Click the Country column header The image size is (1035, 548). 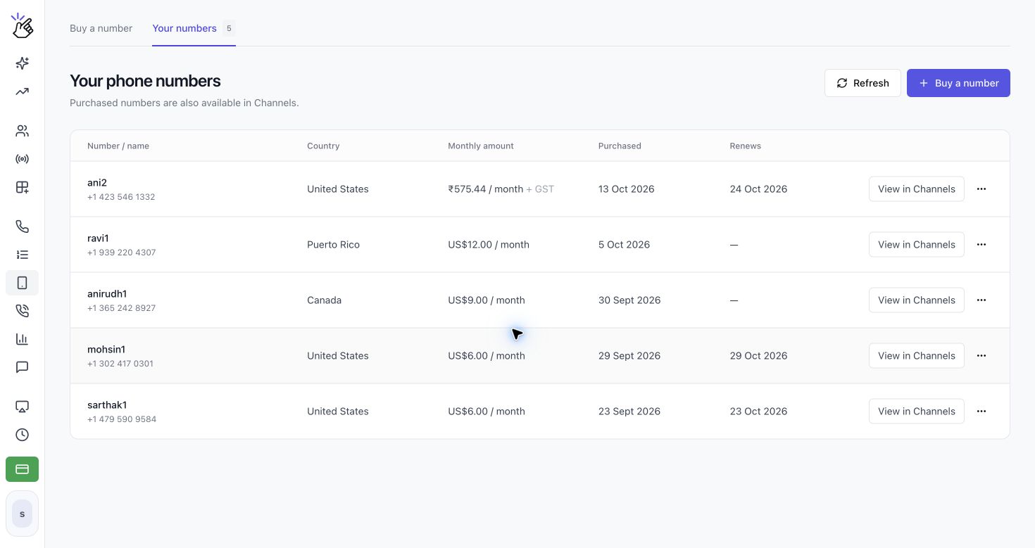coord(323,146)
